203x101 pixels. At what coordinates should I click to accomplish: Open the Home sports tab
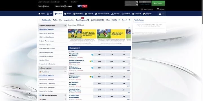click(x=41, y=14)
